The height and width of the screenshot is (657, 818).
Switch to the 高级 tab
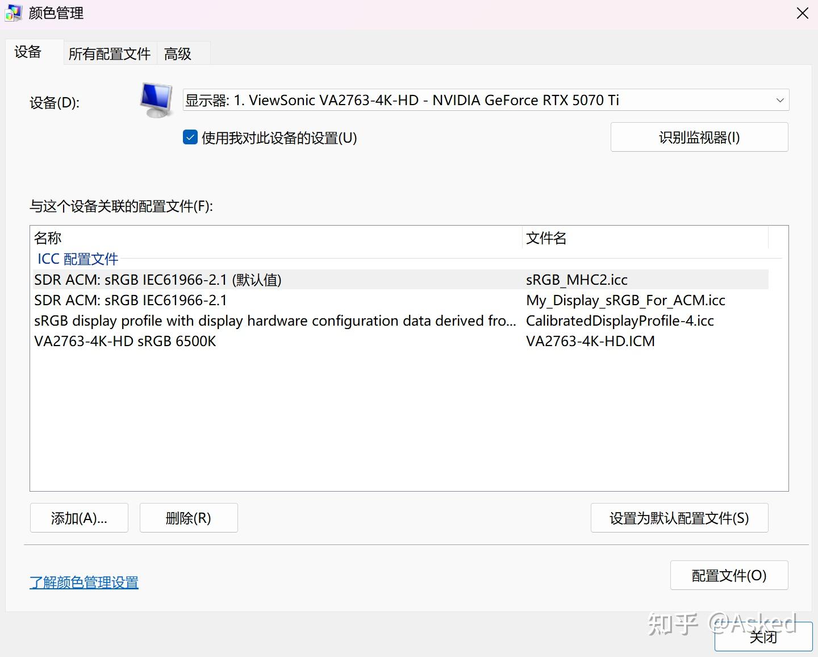pyautogui.click(x=177, y=53)
